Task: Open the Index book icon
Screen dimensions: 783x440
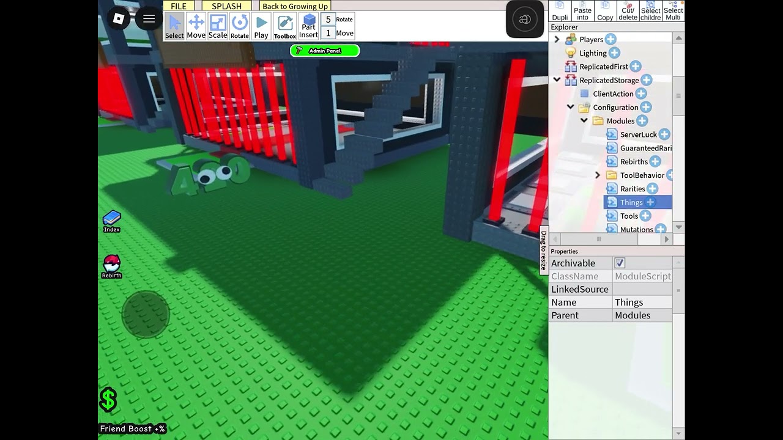Action: point(111,221)
